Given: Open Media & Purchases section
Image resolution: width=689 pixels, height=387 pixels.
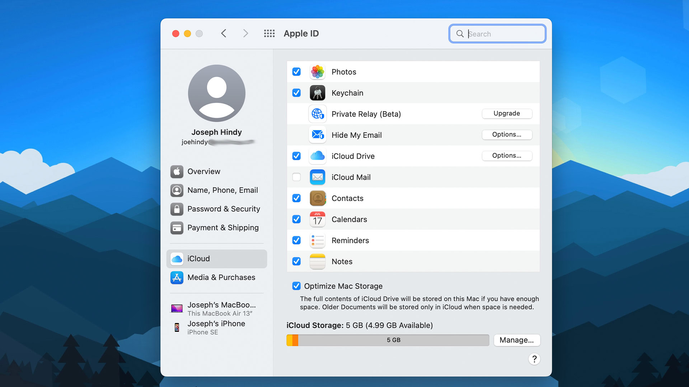Looking at the screenshot, I should pyautogui.click(x=221, y=277).
